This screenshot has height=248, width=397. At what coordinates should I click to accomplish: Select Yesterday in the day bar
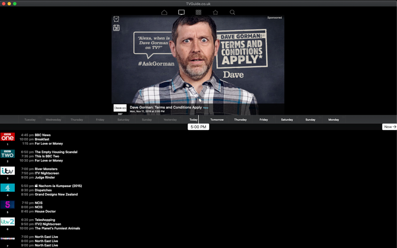click(x=170, y=120)
